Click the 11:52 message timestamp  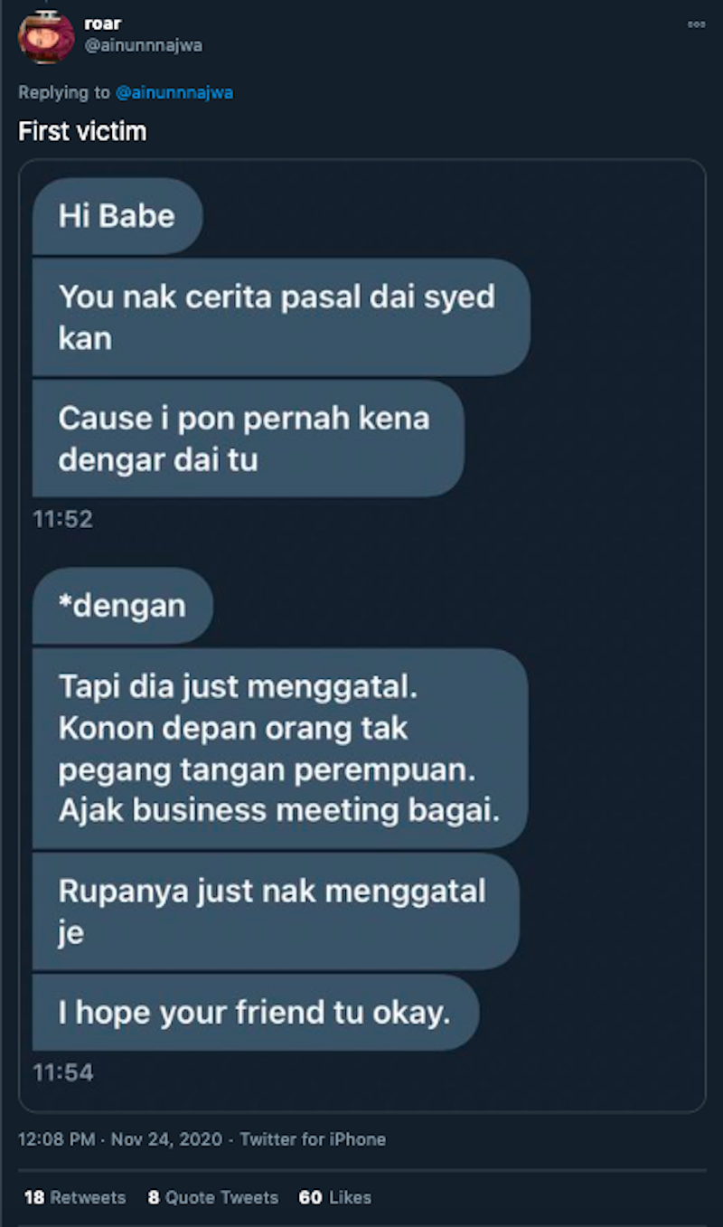tap(62, 520)
